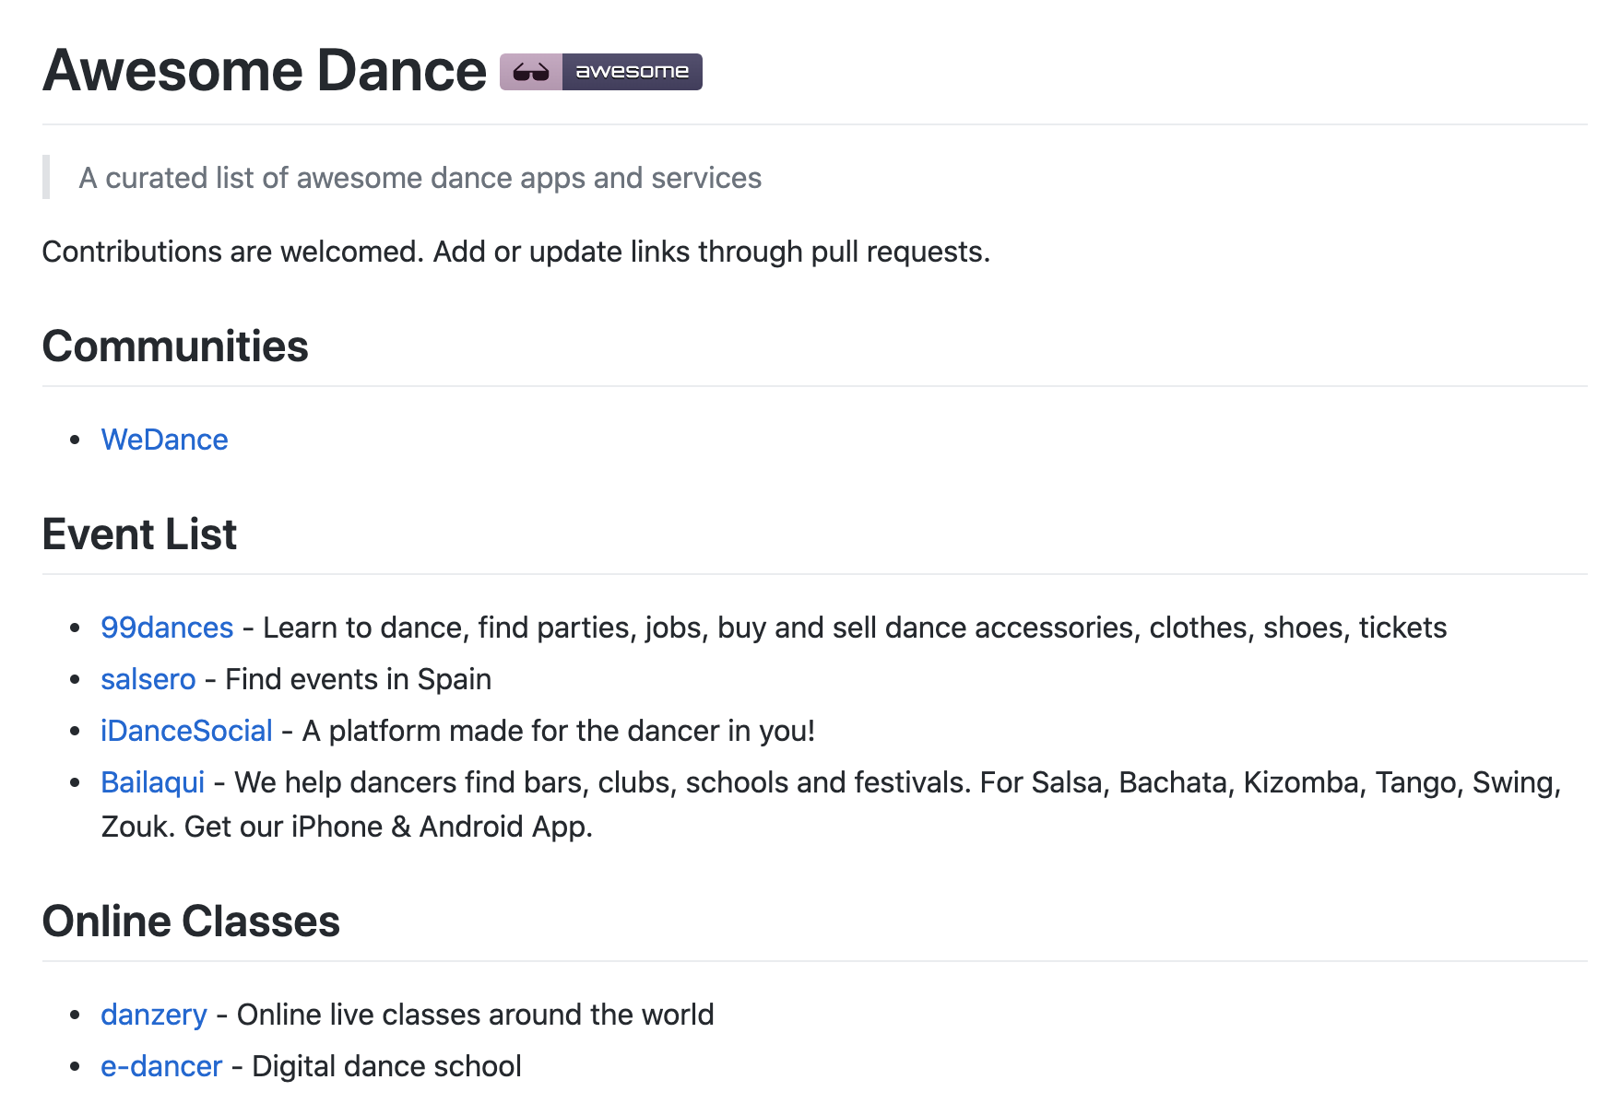Open the Bailaqui dancers link
The image size is (1621, 1115).
coord(152,781)
